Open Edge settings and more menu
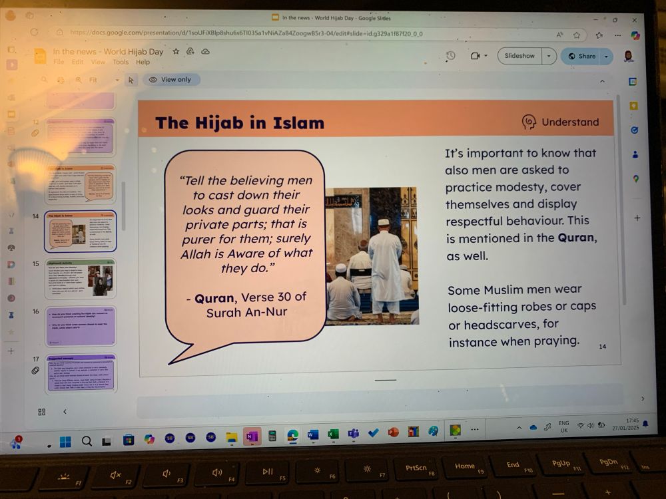Viewport: 666px width, 499px height. tap(617, 35)
